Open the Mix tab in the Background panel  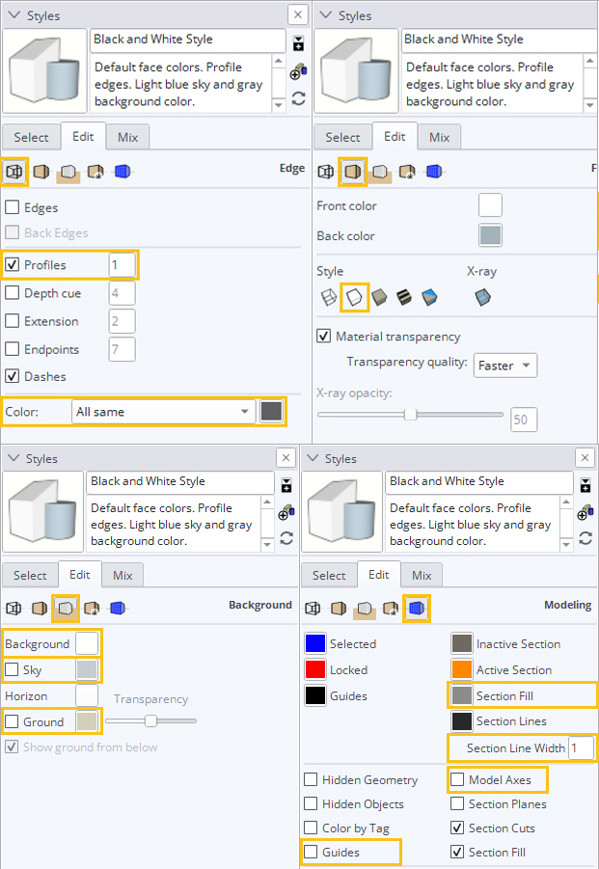tap(123, 575)
